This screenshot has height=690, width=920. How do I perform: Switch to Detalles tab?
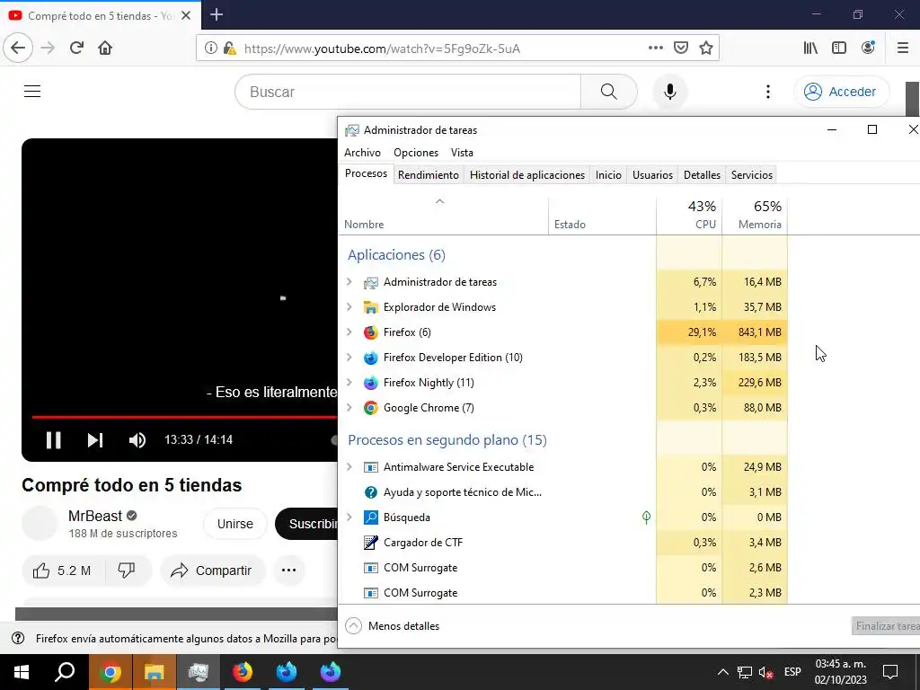pyautogui.click(x=702, y=175)
